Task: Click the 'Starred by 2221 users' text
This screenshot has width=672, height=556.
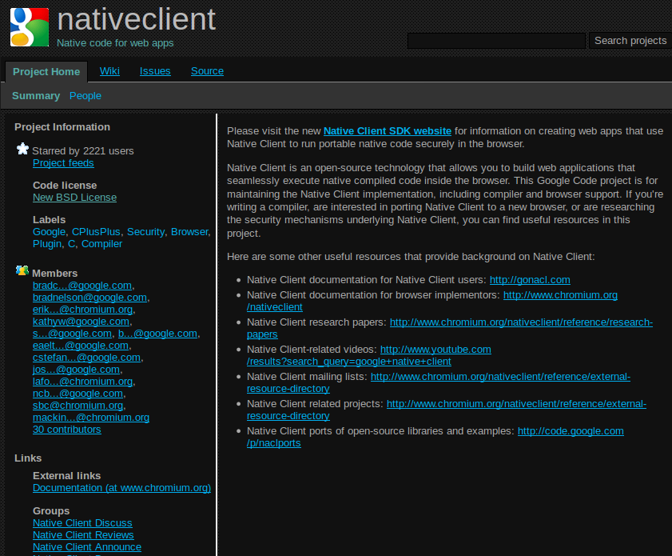Action: 83,151
